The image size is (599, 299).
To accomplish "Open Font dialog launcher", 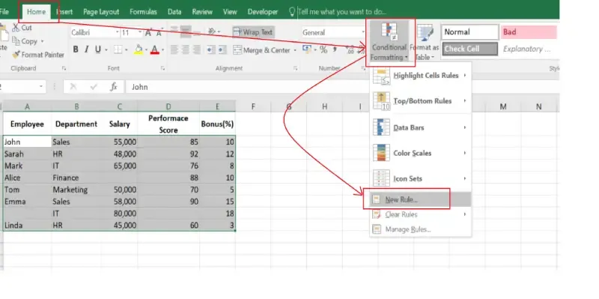I will pos(162,68).
